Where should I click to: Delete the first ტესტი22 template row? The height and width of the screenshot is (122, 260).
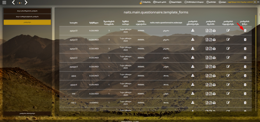(x=245, y=31)
